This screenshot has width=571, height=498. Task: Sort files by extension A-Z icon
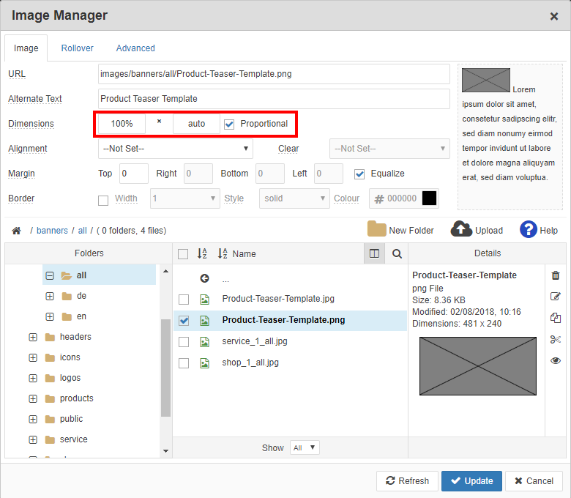[202, 253]
